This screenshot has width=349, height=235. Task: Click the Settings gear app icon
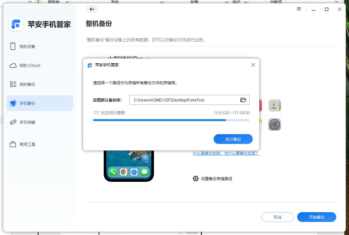[x=274, y=124]
